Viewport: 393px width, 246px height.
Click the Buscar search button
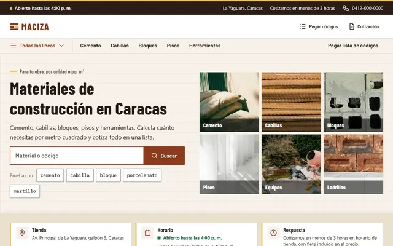164,156
